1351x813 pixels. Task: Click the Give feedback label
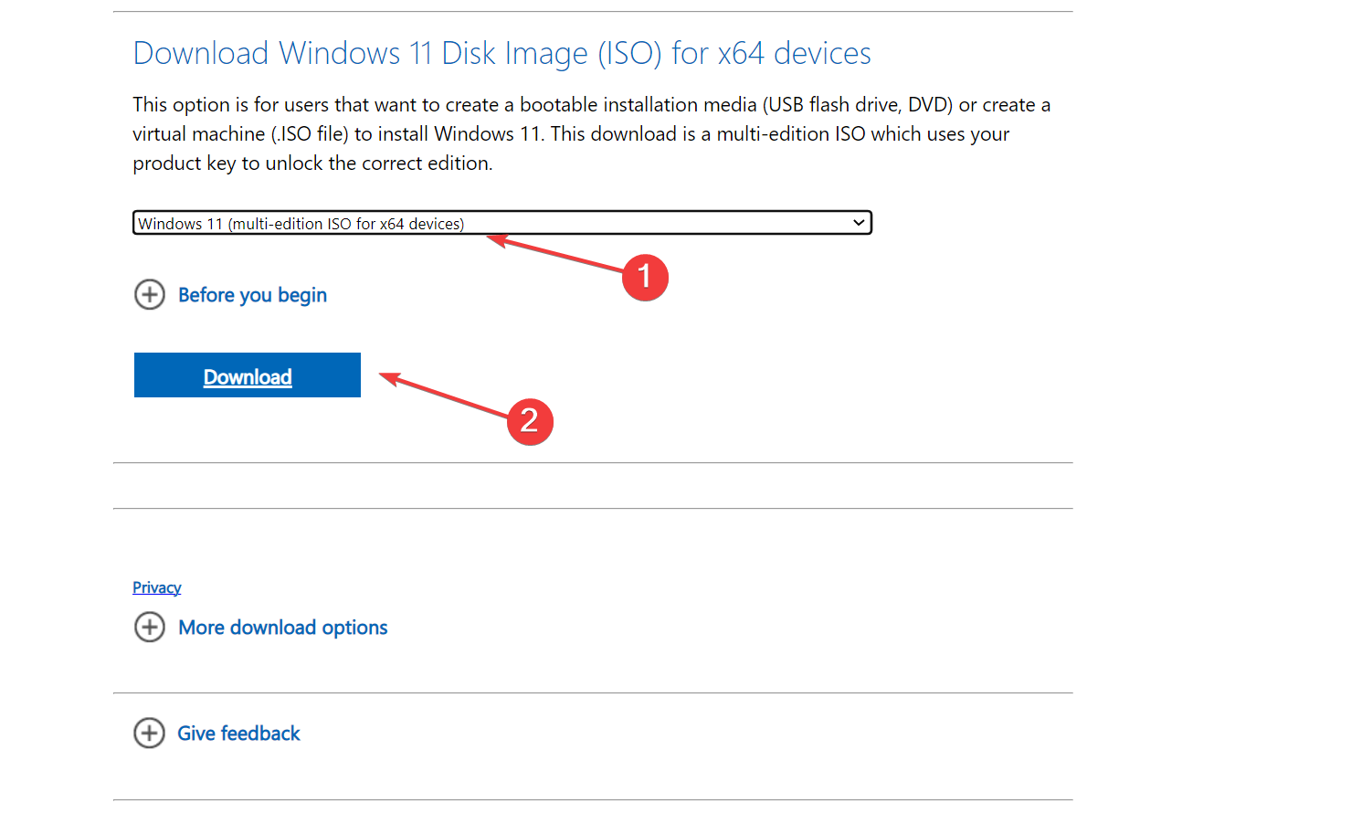pos(238,733)
